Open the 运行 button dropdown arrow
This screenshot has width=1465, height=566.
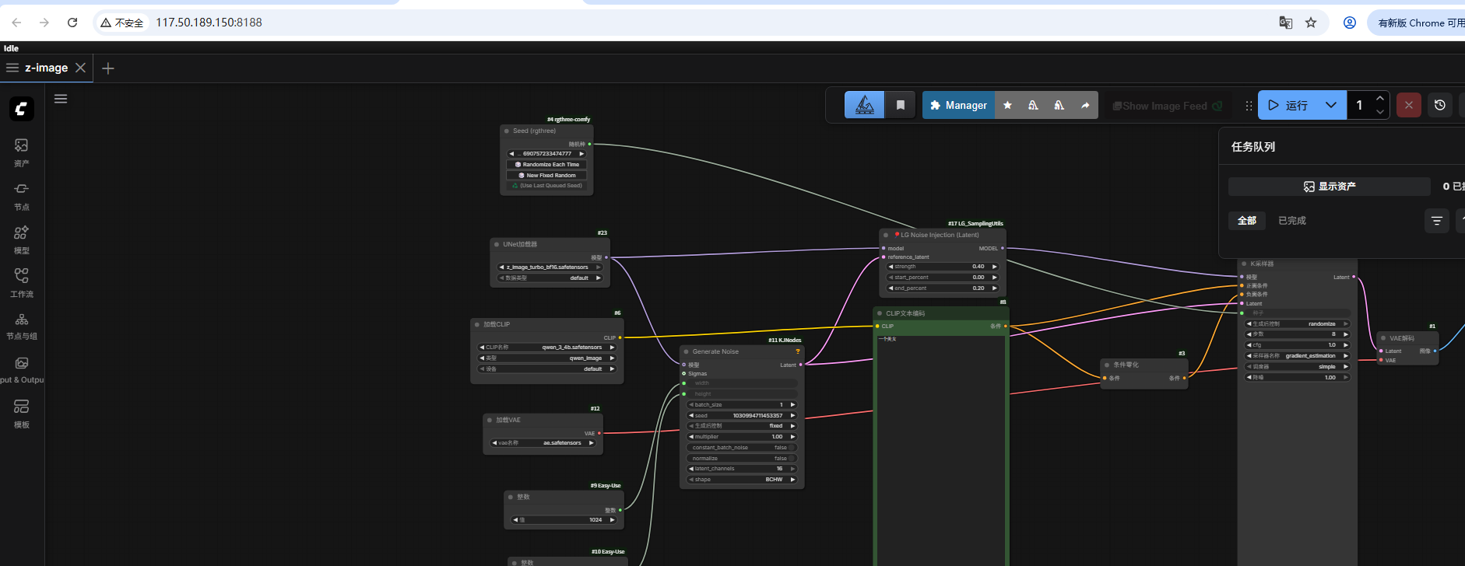point(1331,105)
